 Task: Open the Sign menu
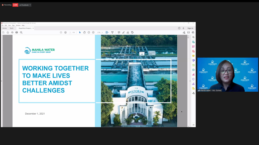coord(13,25)
